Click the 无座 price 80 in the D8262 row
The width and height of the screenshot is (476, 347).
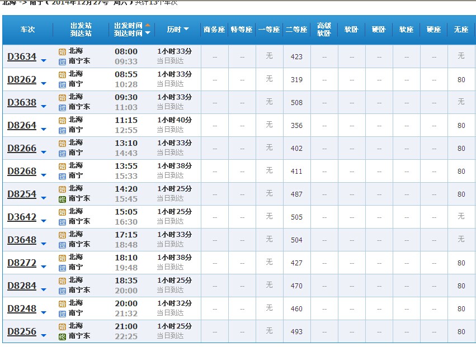click(460, 80)
